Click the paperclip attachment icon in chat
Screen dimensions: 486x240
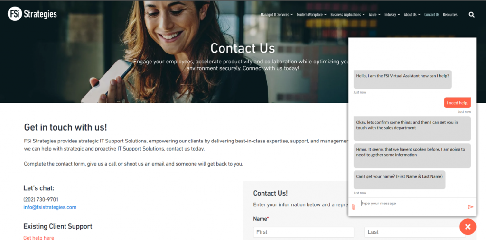click(353, 207)
